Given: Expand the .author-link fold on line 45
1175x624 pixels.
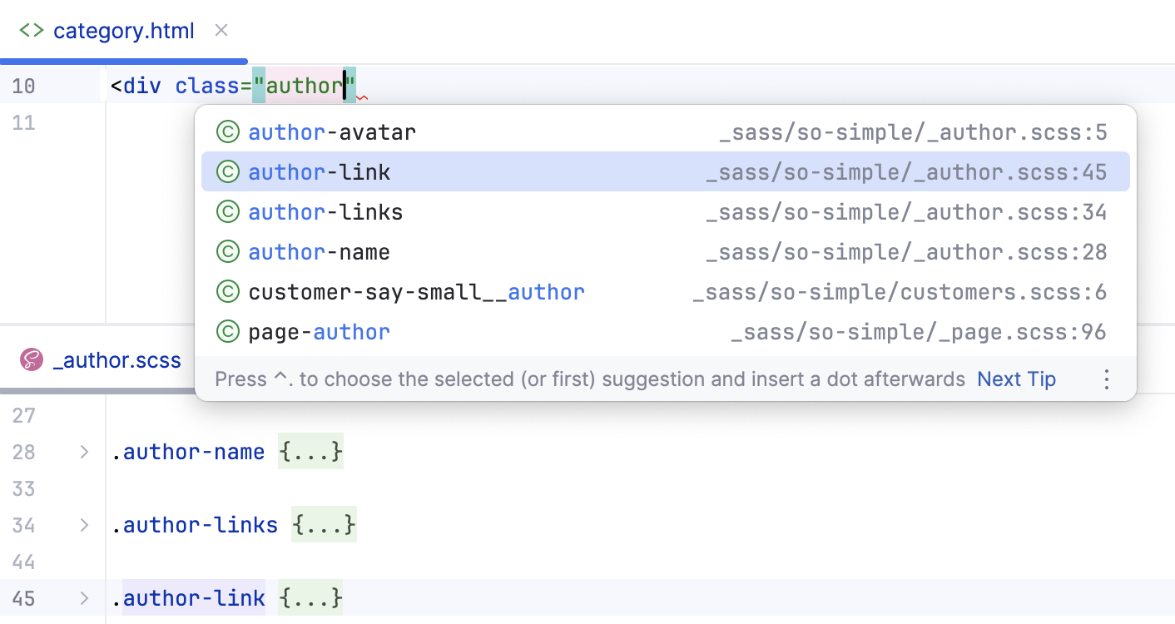Looking at the screenshot, I should click(x=83, y=597).
